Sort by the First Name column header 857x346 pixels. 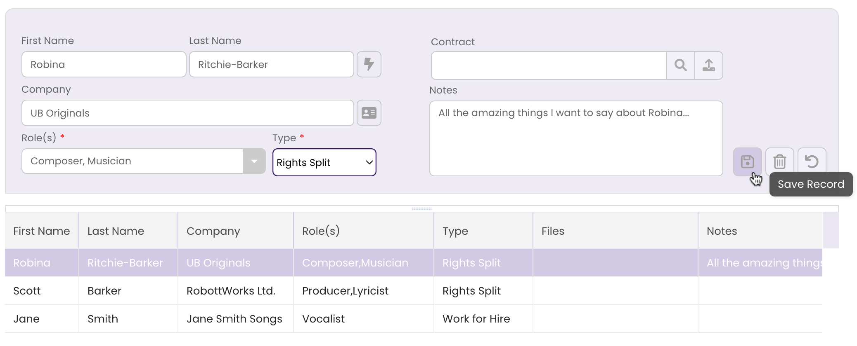pyautogui.click(x=42, y=231)
